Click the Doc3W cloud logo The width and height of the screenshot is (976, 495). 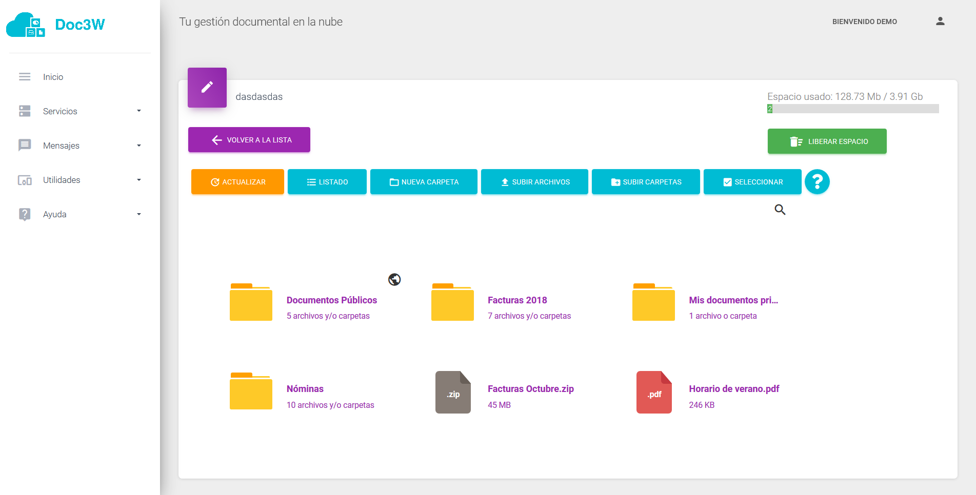(x=26, y=25)
